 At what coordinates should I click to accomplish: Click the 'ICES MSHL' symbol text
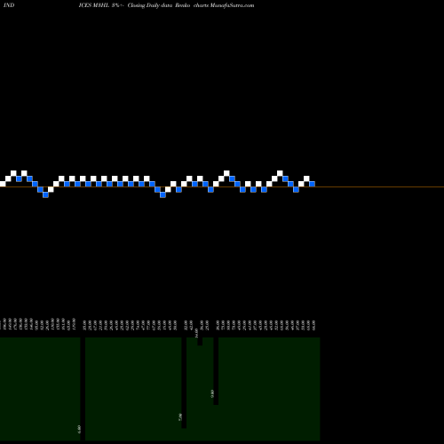coord(94,5)
